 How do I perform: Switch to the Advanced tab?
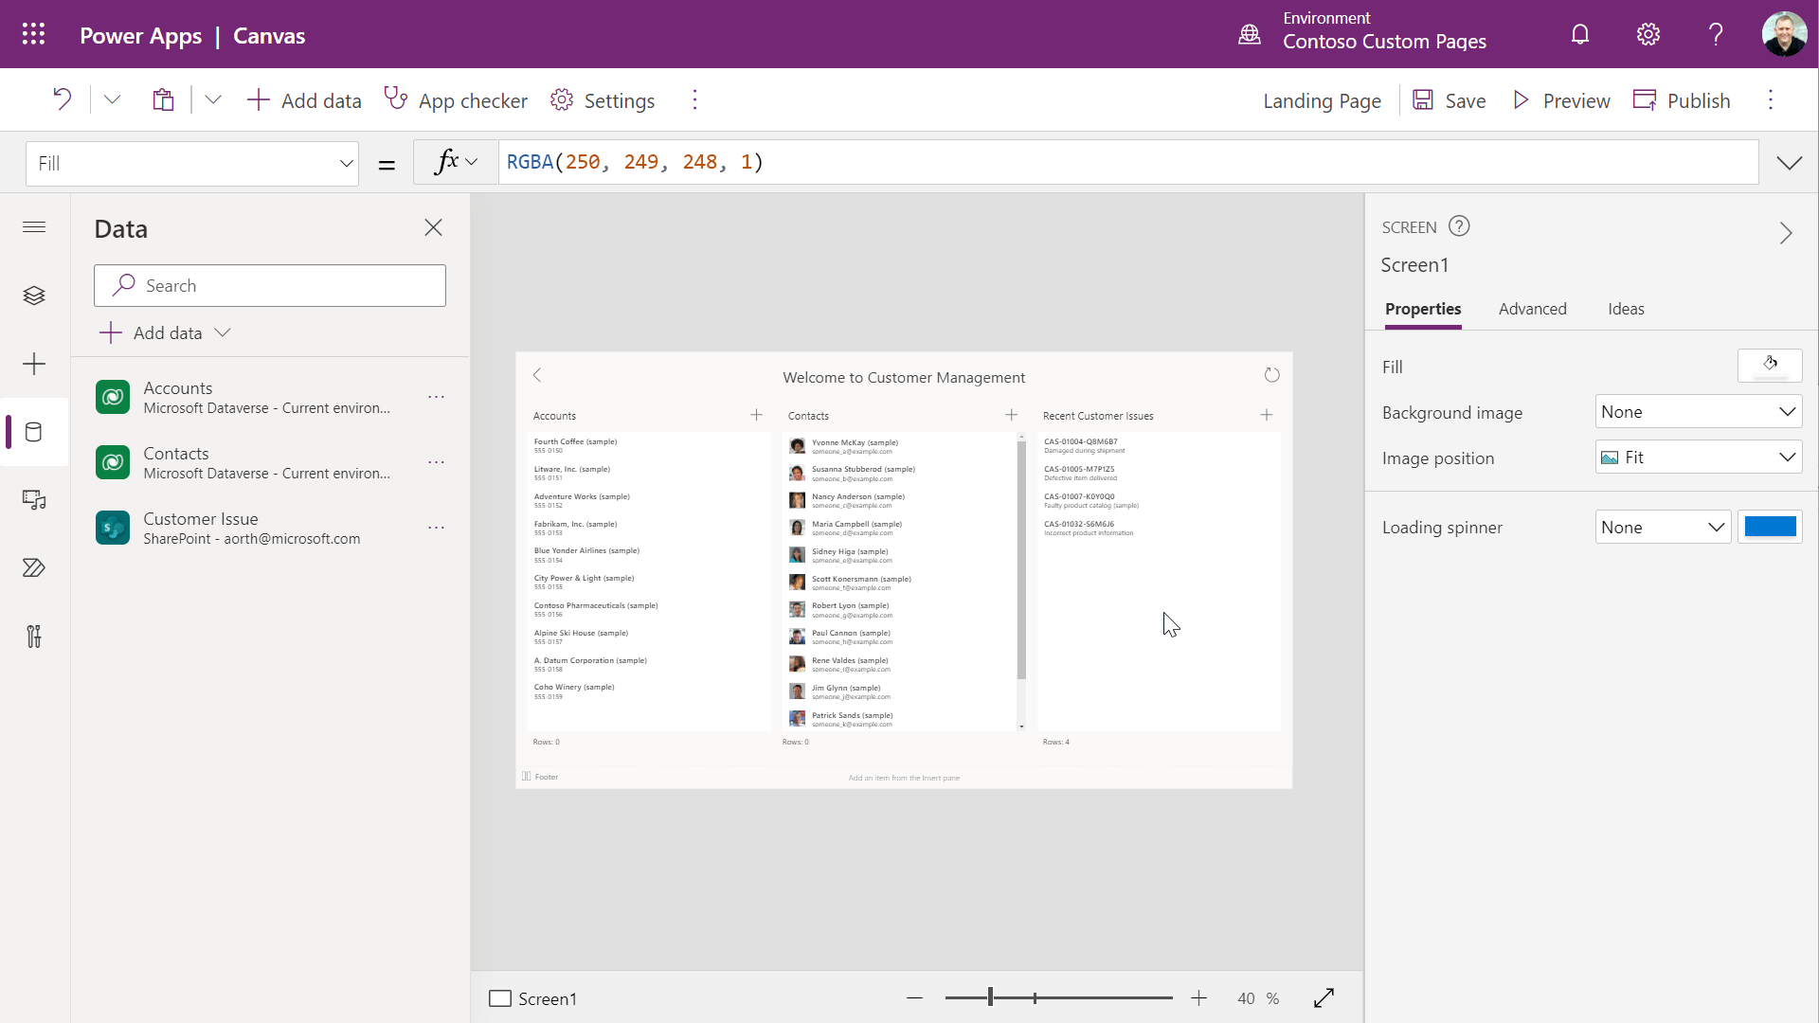click(1532, 309)
